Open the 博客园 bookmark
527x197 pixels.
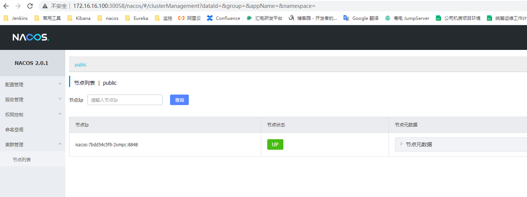313,18
